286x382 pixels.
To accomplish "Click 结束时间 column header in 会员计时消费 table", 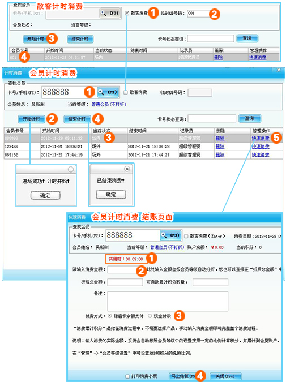I will tap(153, 131).
